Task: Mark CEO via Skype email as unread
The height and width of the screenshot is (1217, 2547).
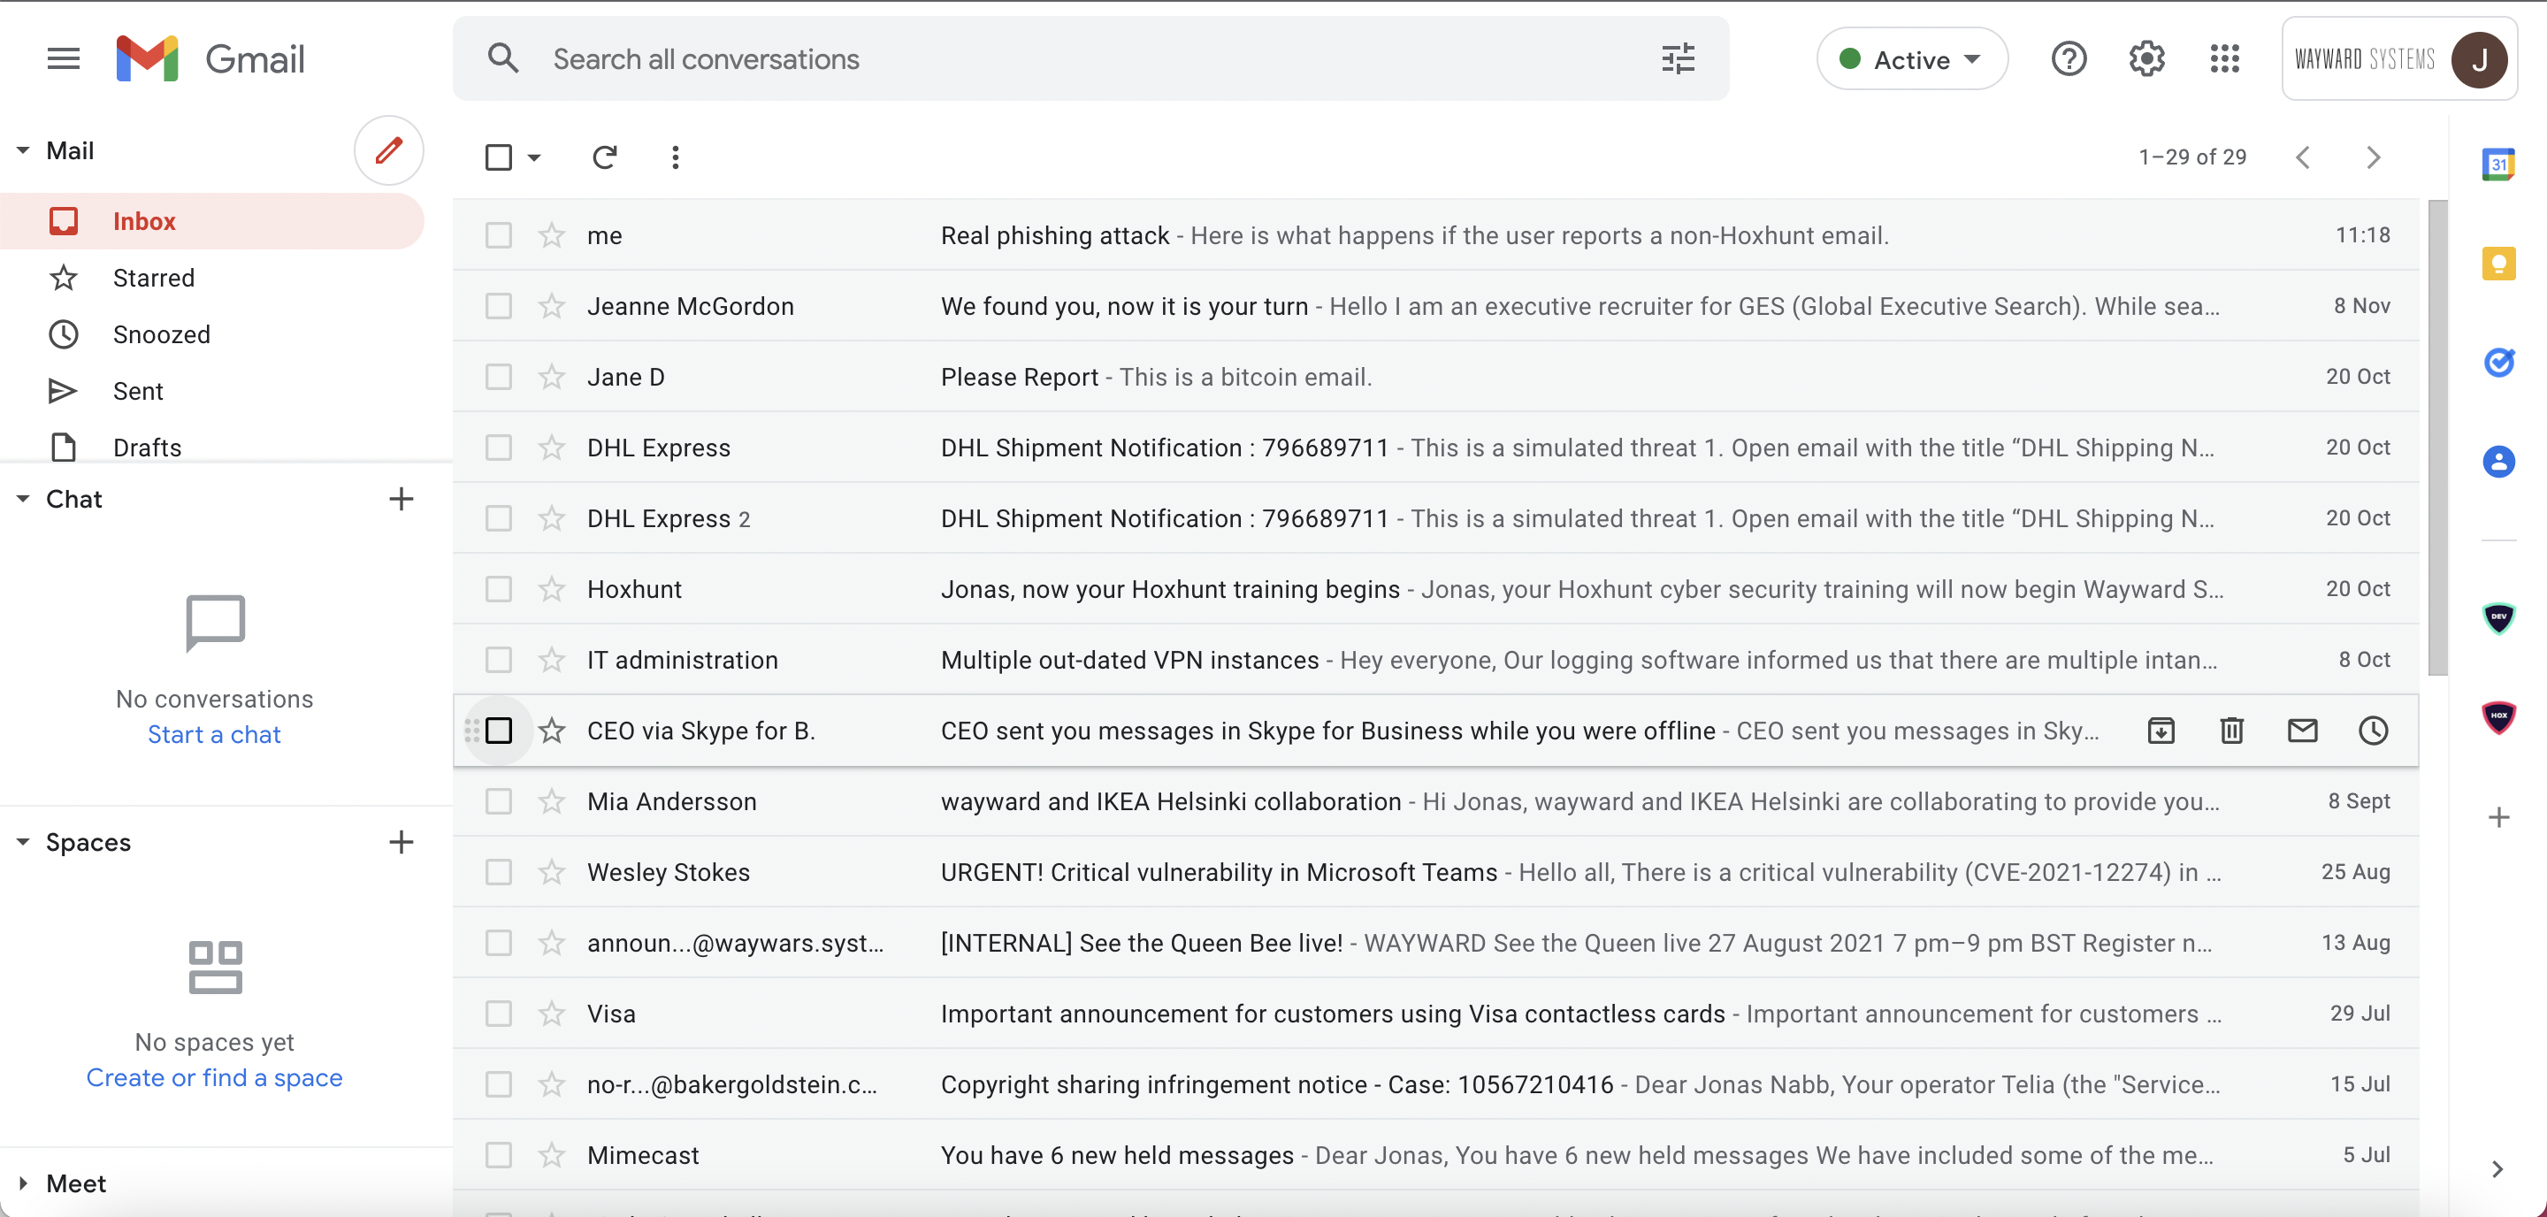Action: [x=2303, y=731]
